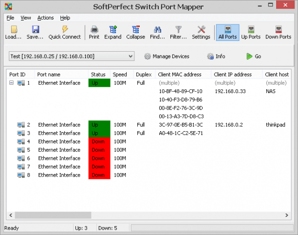
Task: Click the Info button
Action: point(216,57)
